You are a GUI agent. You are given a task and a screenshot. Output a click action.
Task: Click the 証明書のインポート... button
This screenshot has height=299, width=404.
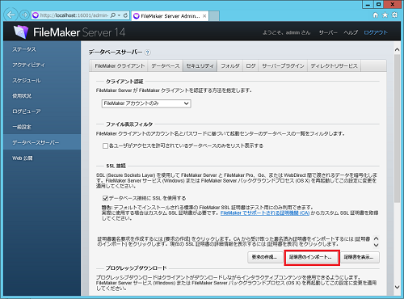point(311,257)
